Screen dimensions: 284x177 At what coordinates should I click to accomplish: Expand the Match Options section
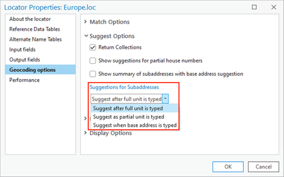tap(86, 22)
